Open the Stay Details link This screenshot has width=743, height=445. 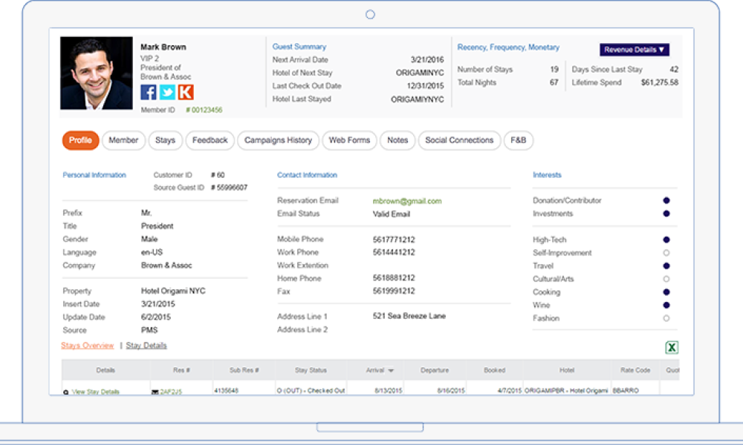tap(146, 346)
